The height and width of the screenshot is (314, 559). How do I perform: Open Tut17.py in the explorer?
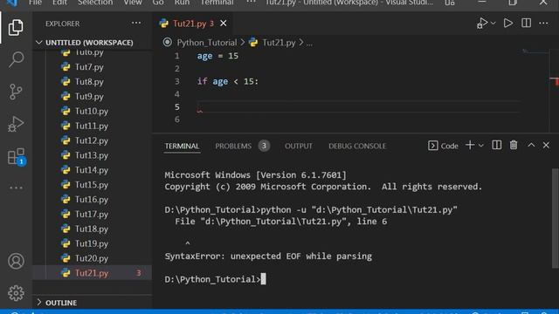click(91, 214)
